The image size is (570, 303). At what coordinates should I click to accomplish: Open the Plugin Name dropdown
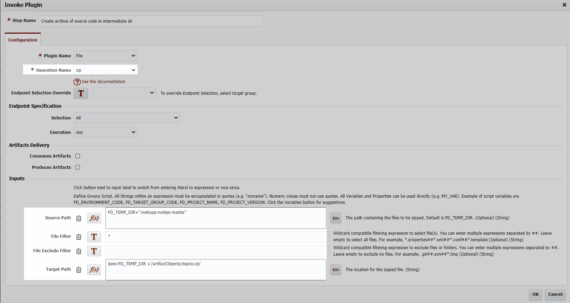tap(106, 56)
